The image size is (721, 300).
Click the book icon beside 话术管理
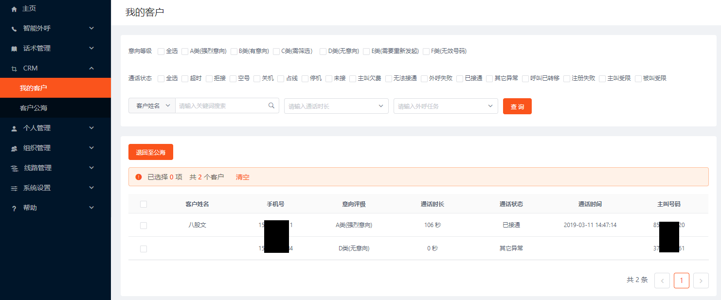tap(14, 49)
